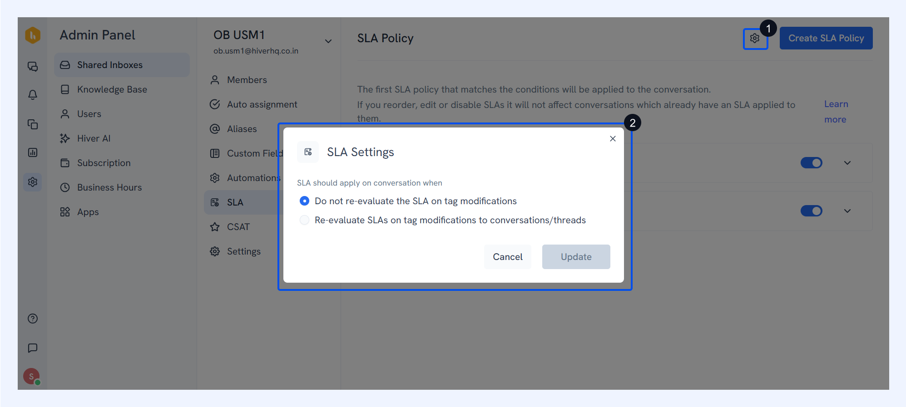Viewport: 906px width, 407px height.
Task: Open SLA settings gear icon
Action: [x=755, y=39]
